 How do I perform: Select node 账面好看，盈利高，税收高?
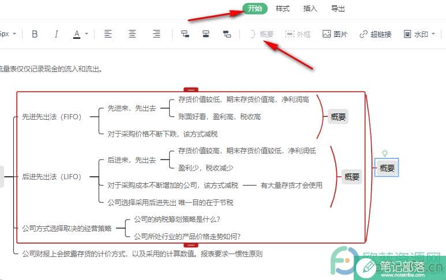pos(220,117)
